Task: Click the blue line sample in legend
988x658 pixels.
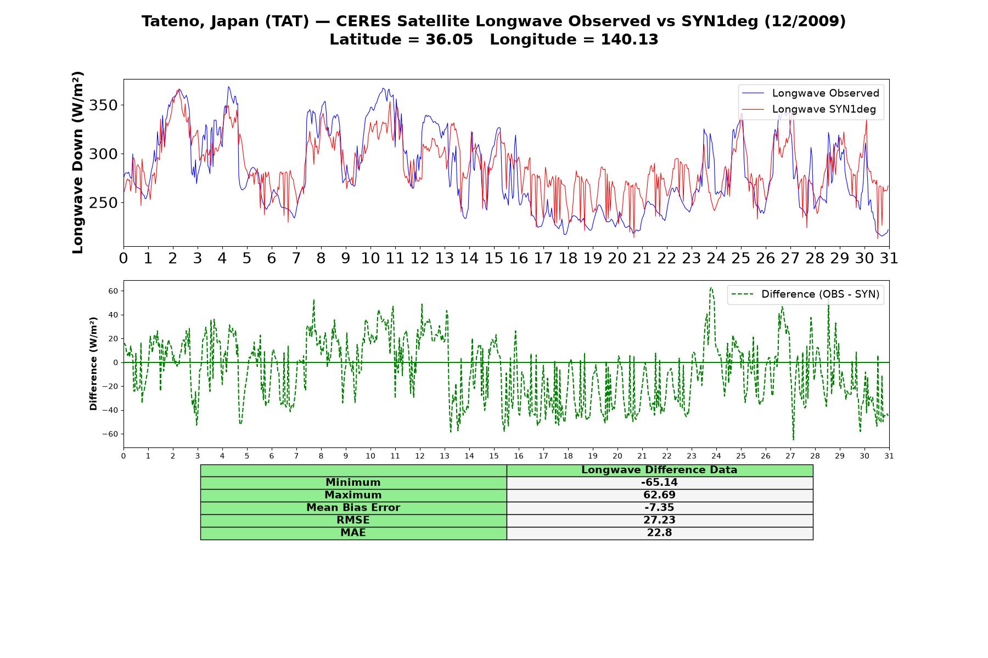Action: coord(753,94)
